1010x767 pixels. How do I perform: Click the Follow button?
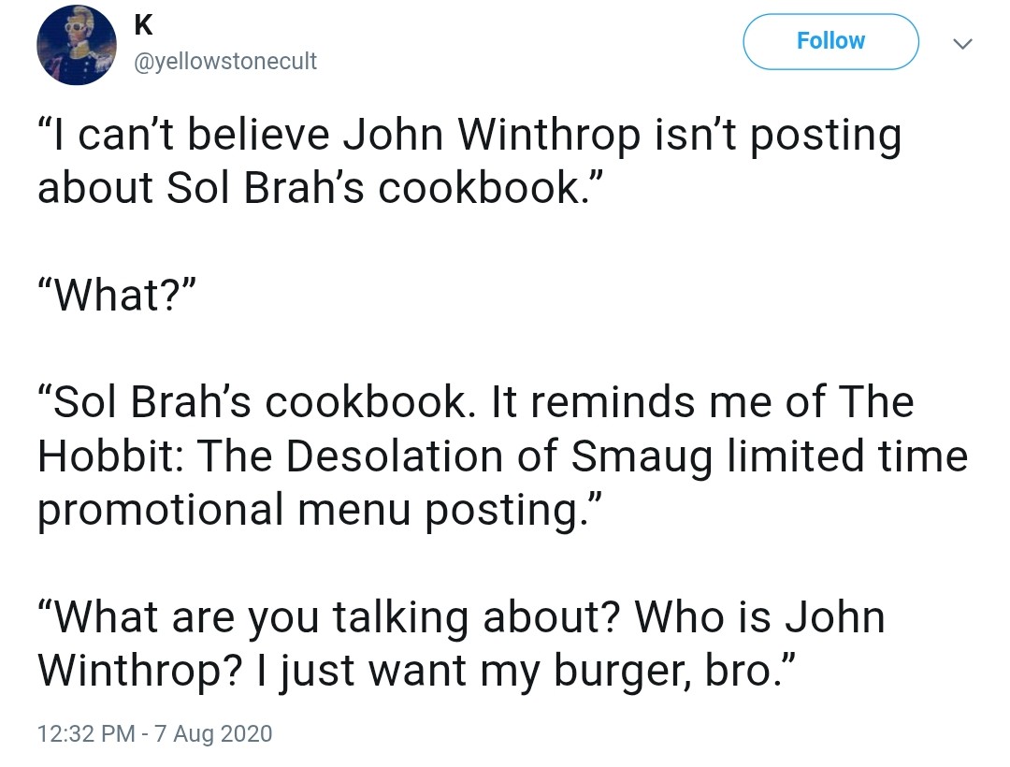830,41
